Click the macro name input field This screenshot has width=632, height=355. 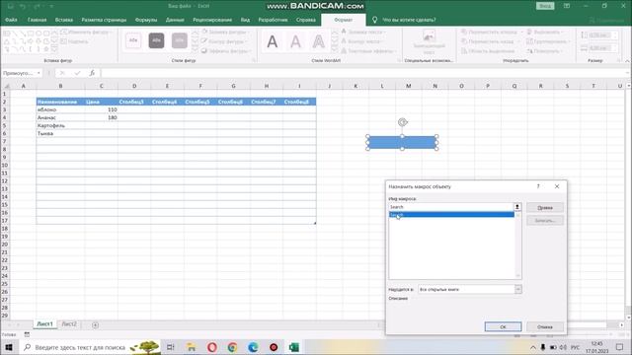(450, 207)
